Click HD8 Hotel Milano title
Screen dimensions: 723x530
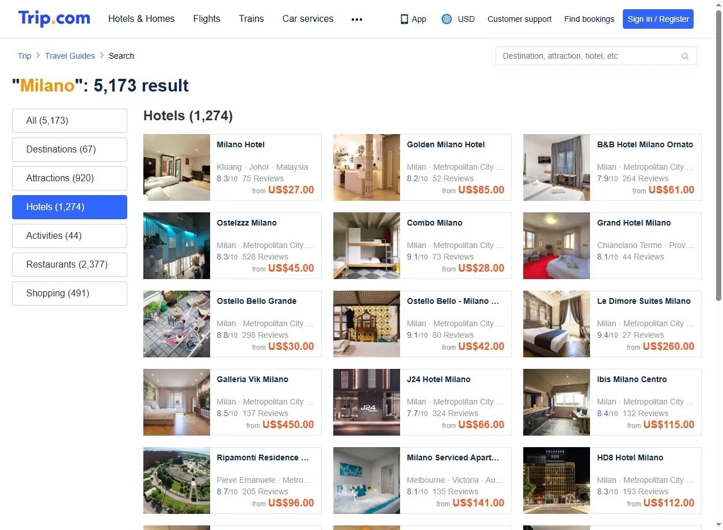630,457
